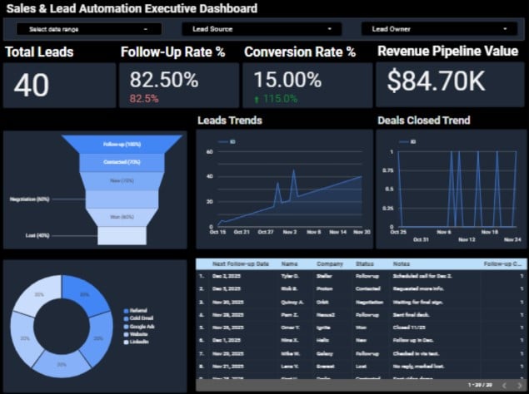The image size is (529, 394).
Task: Click the Sent final deck note
Action: (x=411, y=315)
